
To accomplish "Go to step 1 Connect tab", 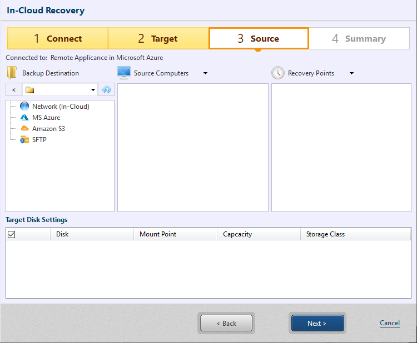I will 58,39.
